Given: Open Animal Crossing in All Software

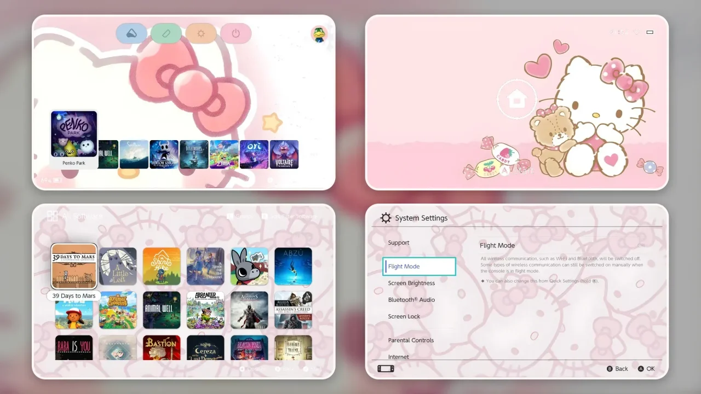Looking at the screenshot, I should (x=118, y=310).
